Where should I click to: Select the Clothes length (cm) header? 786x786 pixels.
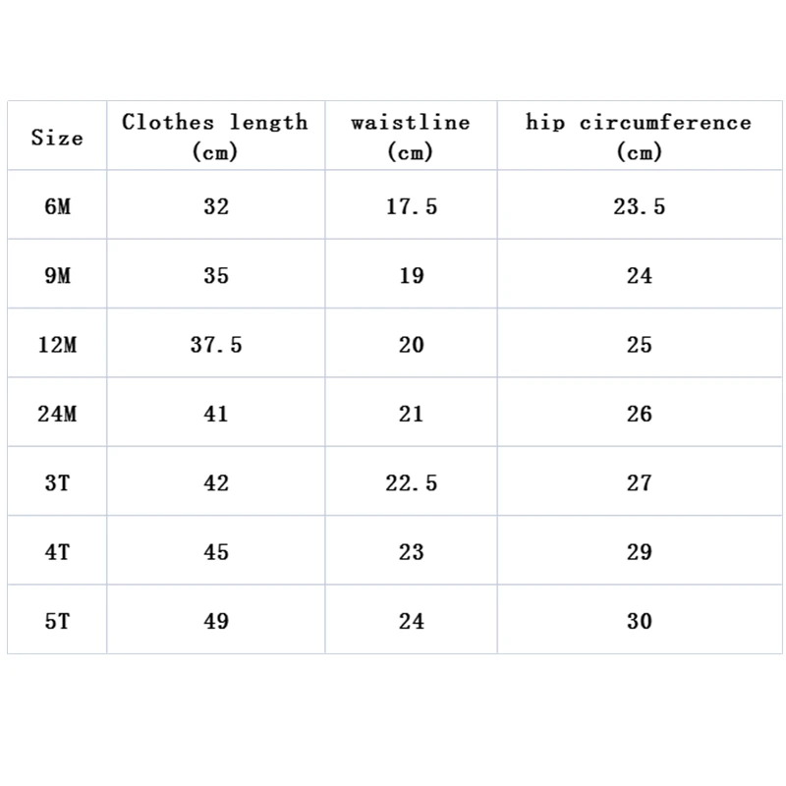pos(215,137)
